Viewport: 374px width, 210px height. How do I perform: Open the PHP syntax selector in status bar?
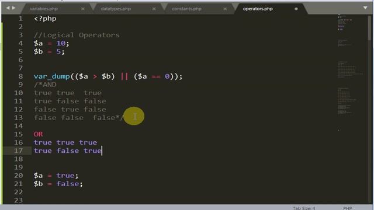pyautogui.click(x=348, y=208)
